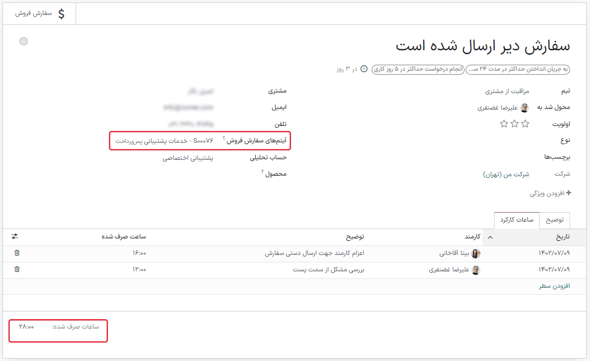Click افزودن سطر to add a timesheet line
This screenshot has width=590, height=361.
pyautogui.click(x=554, y=286)
